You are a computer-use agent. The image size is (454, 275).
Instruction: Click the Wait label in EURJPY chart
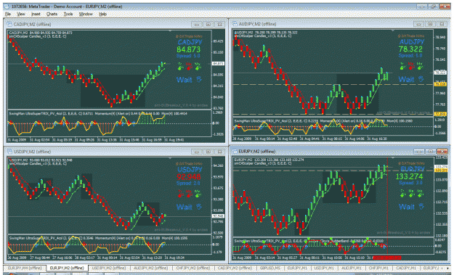[407, 207]
